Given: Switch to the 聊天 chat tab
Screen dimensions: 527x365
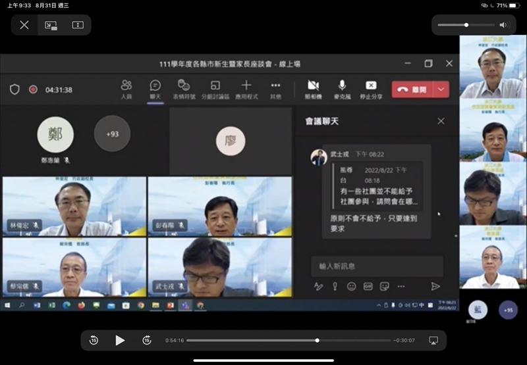Looking at the screenshot, I should click(x=155, y=89).
